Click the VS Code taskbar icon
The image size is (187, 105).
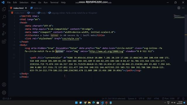coord(102,103)
